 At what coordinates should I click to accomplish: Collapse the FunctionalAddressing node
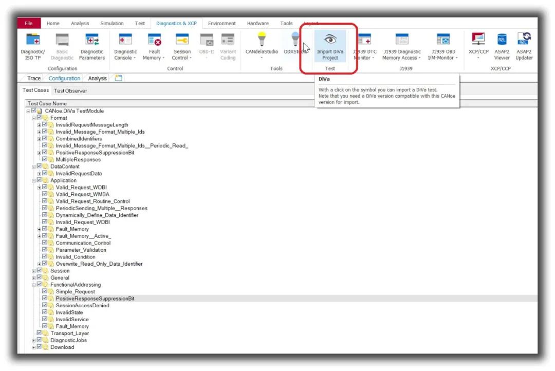pyautogui.click(x=33, y=285)
